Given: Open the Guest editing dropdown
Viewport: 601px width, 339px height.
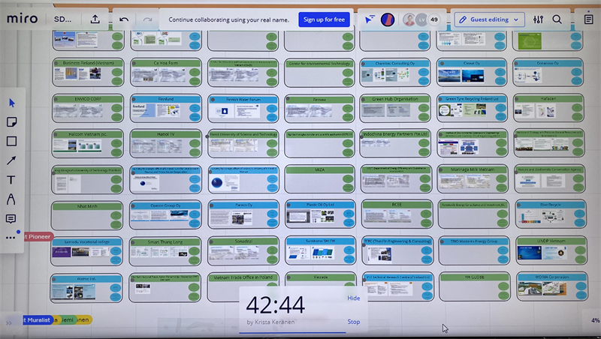Looking at the screenshot, I should tap(489, 19).
